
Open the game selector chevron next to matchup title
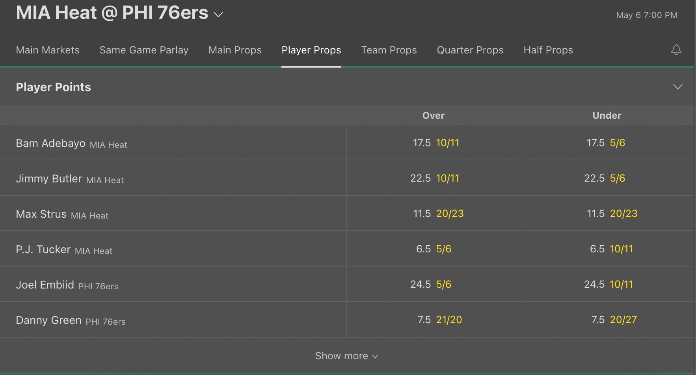pos(219,14)
